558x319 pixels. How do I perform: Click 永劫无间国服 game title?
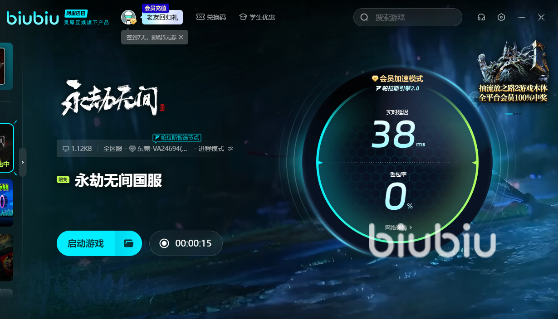point(118,181)
